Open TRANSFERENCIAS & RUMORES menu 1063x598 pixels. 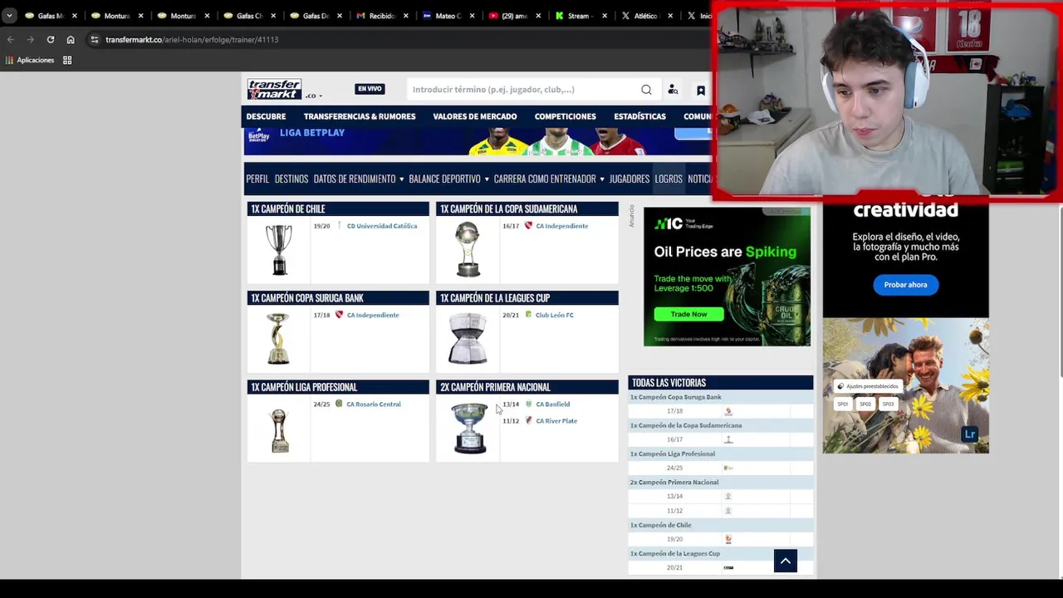click(x=360, y=116)
